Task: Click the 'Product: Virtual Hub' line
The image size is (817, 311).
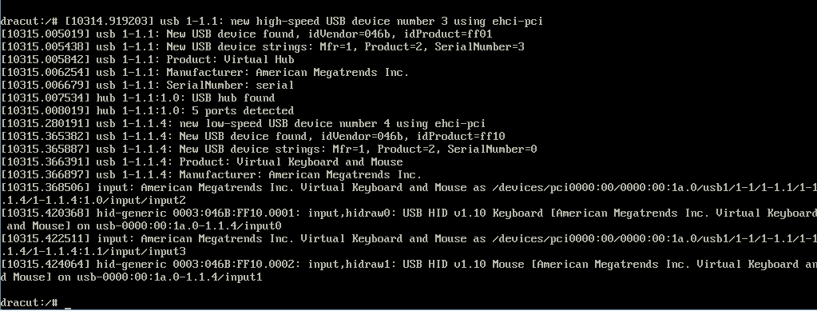Action: click(x=230, y=59)
